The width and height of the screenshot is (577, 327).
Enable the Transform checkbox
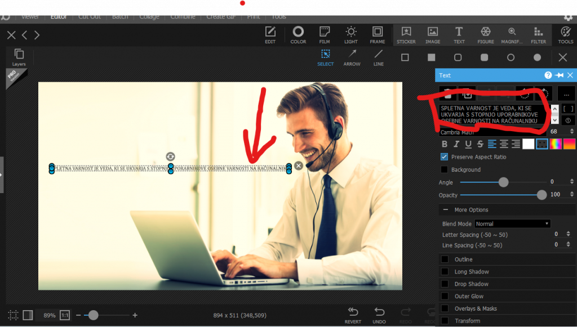pyautogui.click(x=445, y=321)
